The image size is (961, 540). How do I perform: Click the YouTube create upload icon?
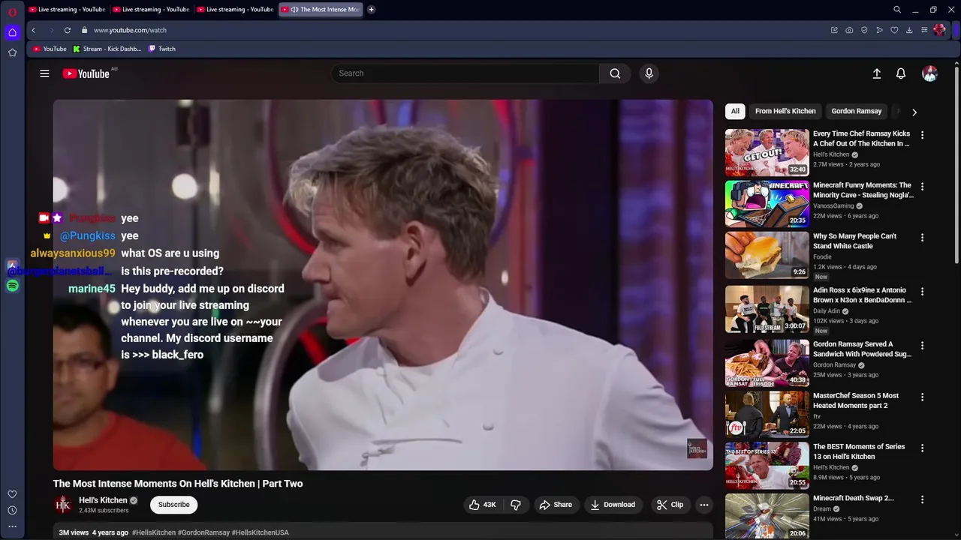pyautogui.click(x=876, y=73)
